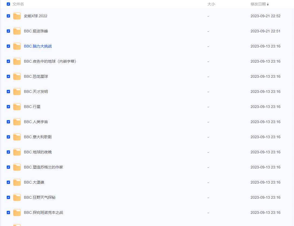
Task: Click the folder icon beside BBC.恐龙星球
Action: tap(17, 77)
